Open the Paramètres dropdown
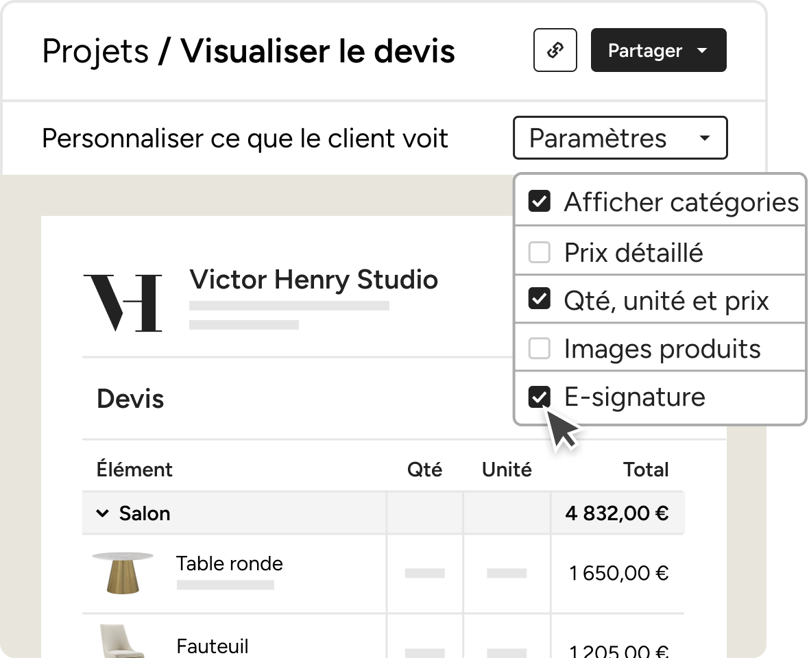The image size is (809, 658). [x=620, y=138]
